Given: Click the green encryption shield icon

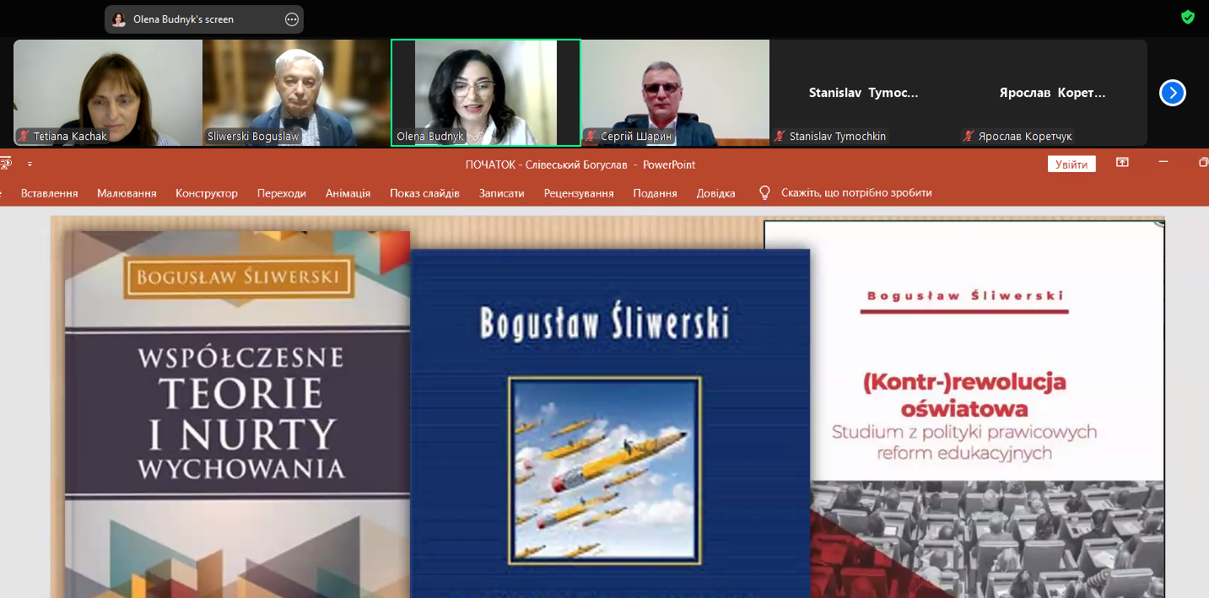Looking at the screenshot, I should [x=1187, y=17].
